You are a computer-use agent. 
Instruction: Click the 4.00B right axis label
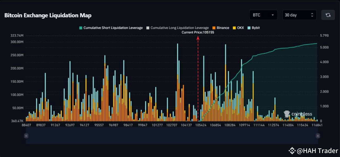tap(325, 62)
